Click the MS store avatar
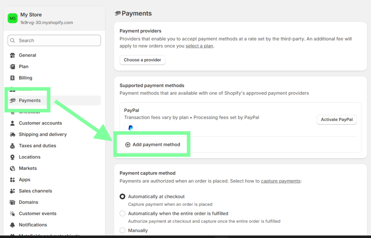Screen dimensions: 371x238 [13, 18]
